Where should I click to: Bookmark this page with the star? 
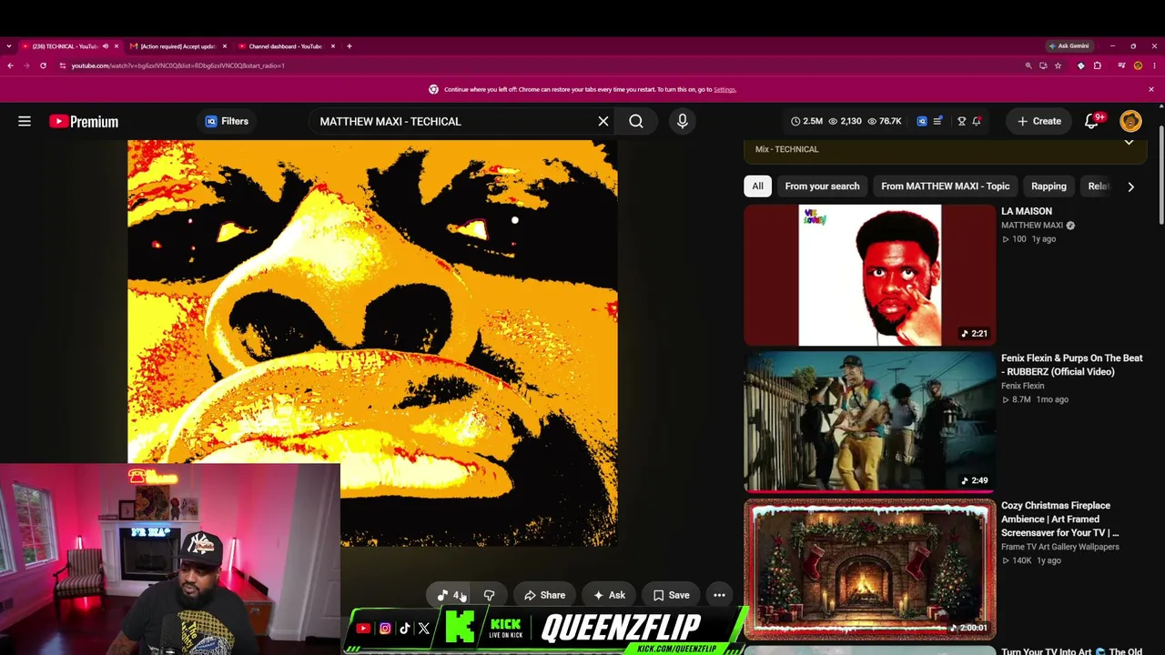pyautogui.click(x=1058, y=65)
